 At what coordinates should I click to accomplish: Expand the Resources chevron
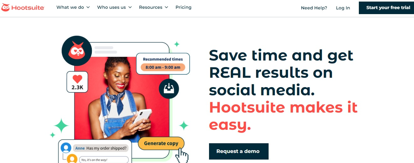click(166, 7)
